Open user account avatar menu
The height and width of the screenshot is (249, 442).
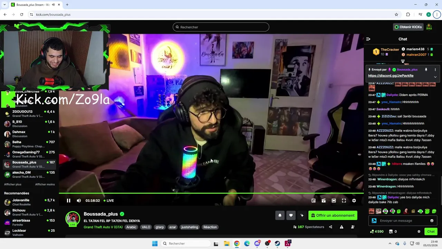click(x=429, y=27)
